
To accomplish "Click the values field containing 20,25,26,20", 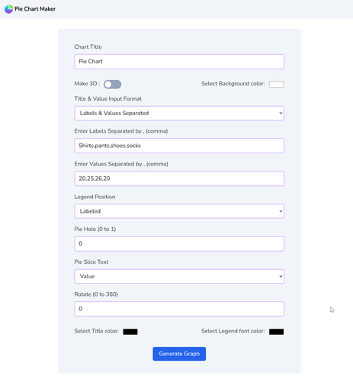I will (x=179, y=178).
